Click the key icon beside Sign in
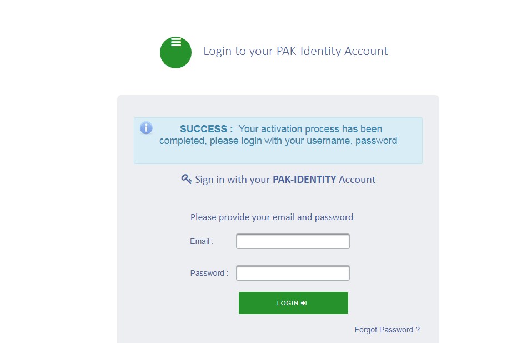 tap(186, 179)
